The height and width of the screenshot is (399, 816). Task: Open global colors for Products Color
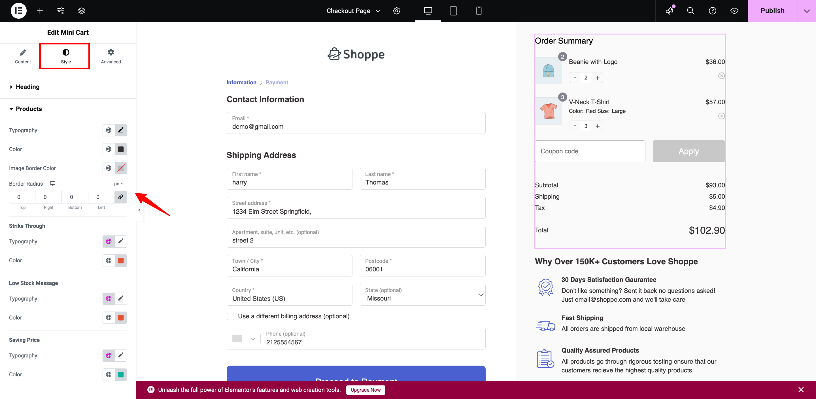[x=109, y=149]
